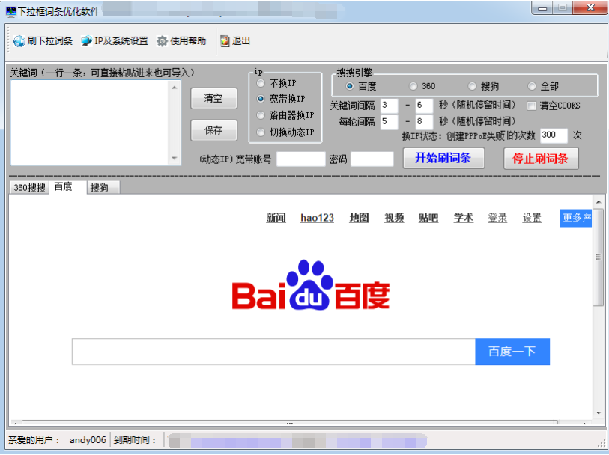This screenshot has height=455, width=609.
Task: Open the 地图 link
Action: click(x=359, y=218)
